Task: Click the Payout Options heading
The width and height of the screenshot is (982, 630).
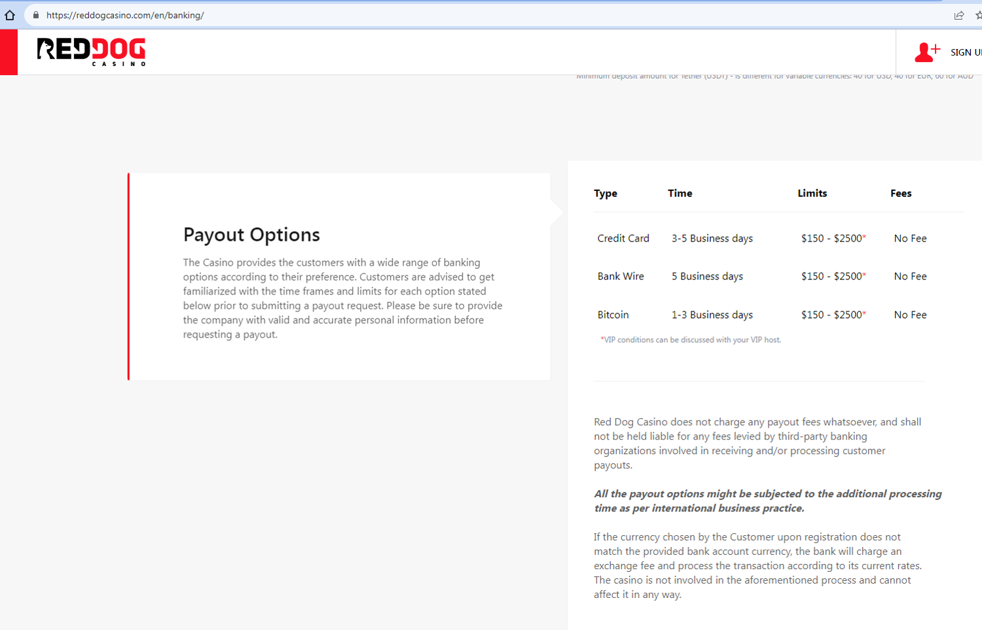Action: point(251,235)
